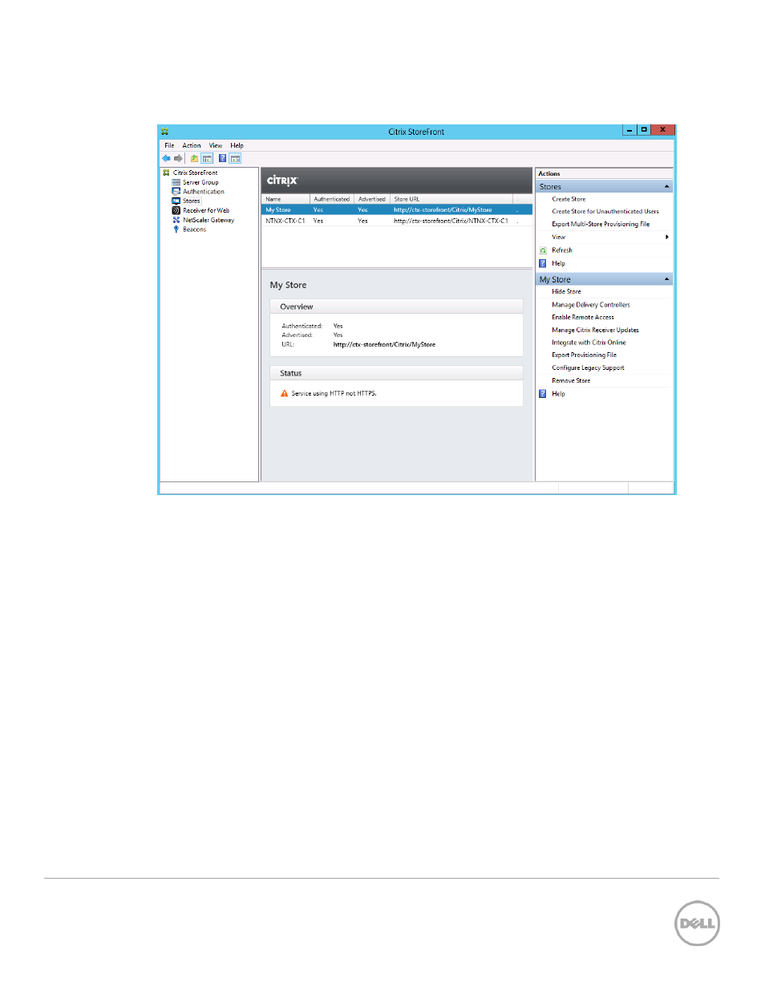
Task: Click the My Store URL in Overview
Action: coord(384,345)
